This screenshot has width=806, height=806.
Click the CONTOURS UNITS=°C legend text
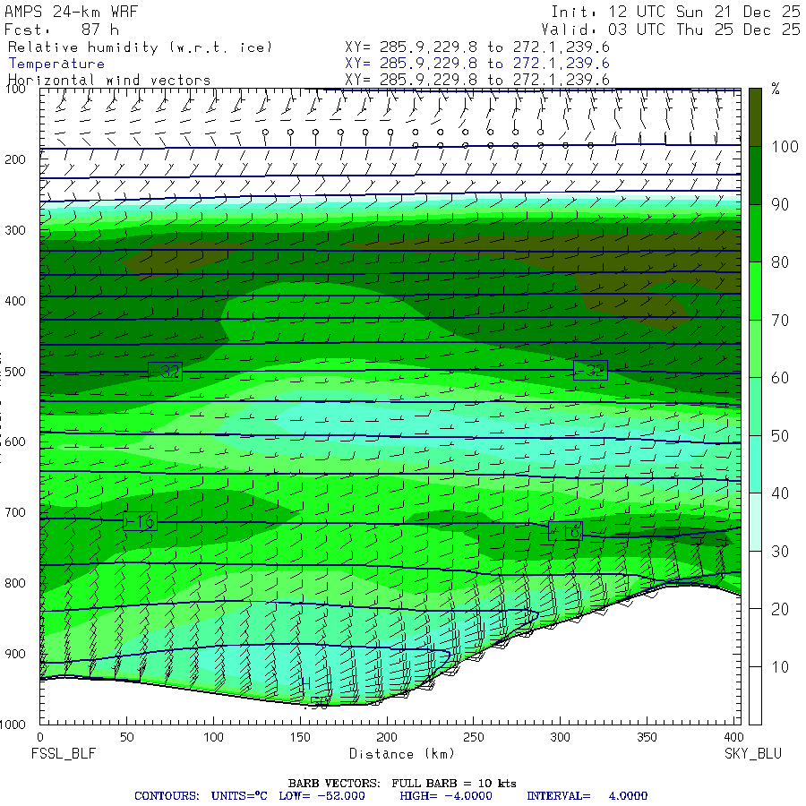pos(201,796)
